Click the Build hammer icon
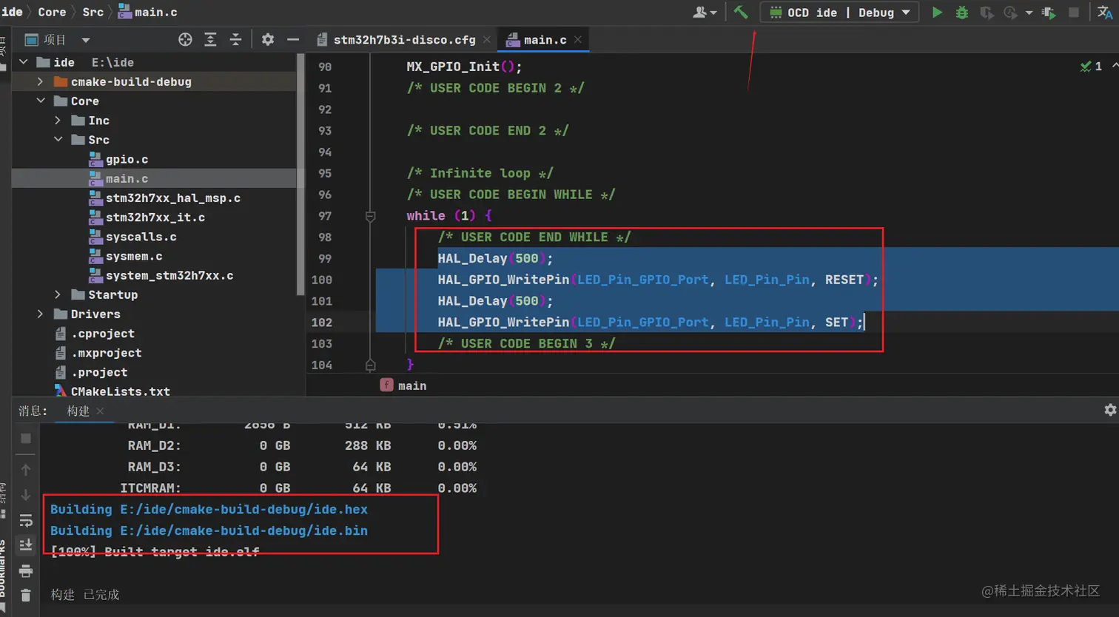The width and height of the screenshot is (1119, 617). 741,13
